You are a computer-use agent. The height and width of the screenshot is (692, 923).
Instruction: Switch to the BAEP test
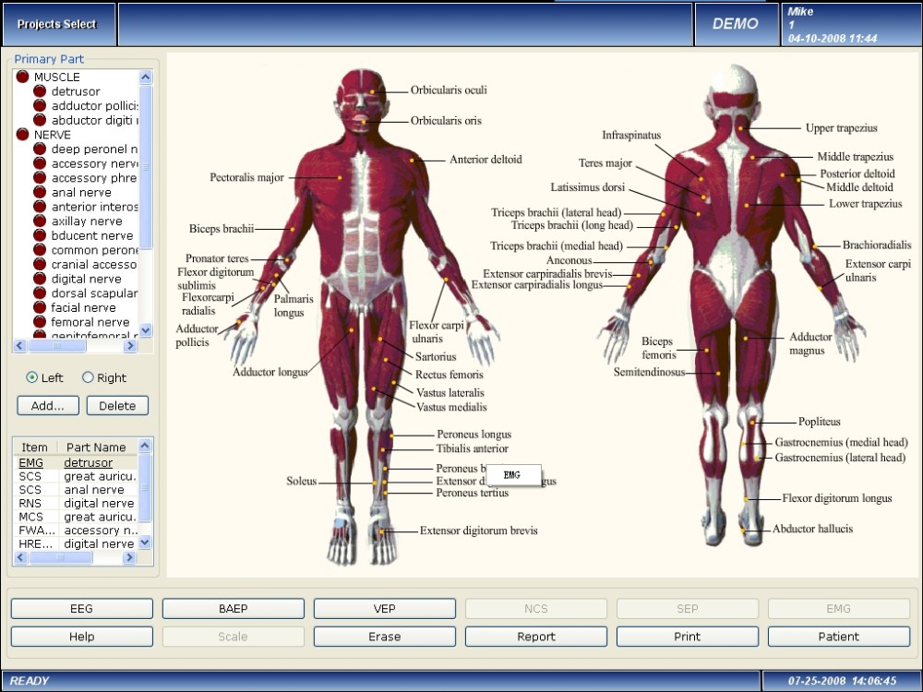point(234,608)
